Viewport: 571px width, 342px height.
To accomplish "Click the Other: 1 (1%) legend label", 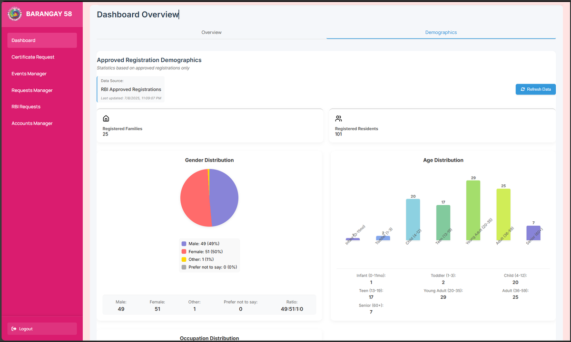I will tap(202, 259).
